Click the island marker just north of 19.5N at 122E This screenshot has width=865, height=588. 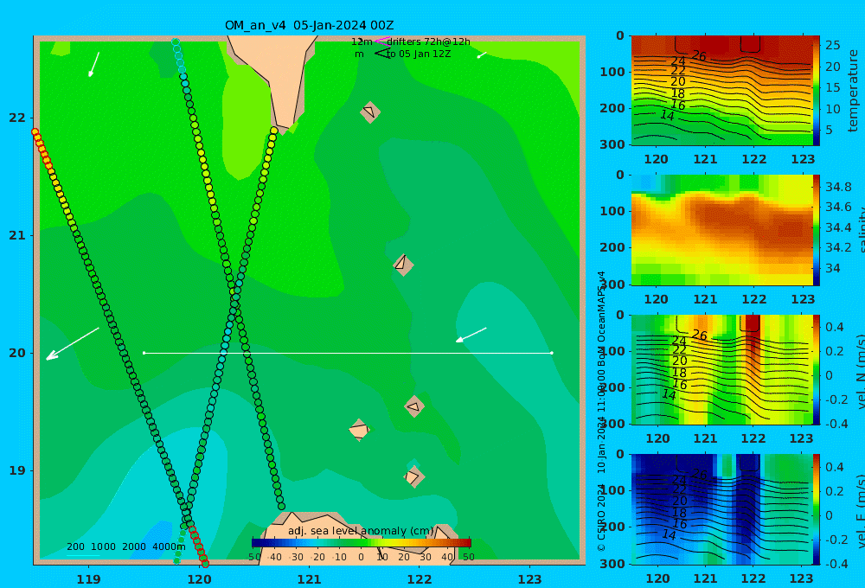coord(414,406)
